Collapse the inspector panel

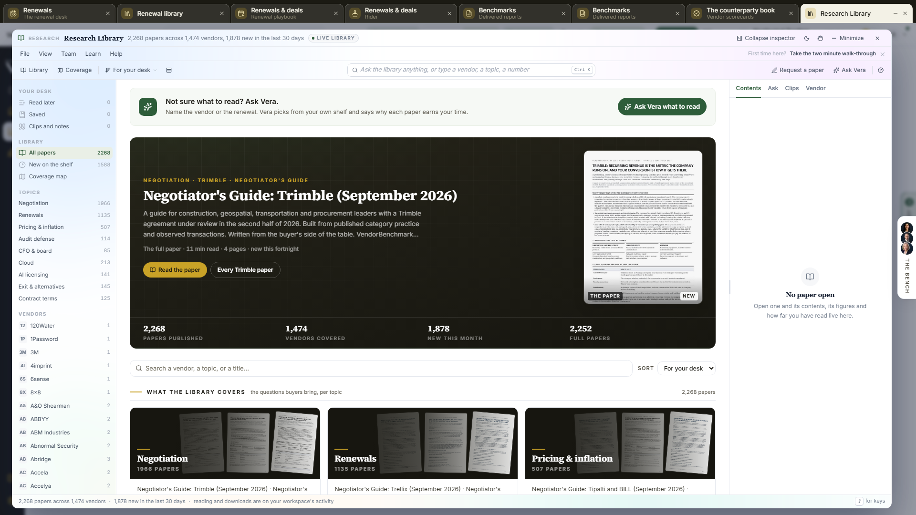click(766, 38)
